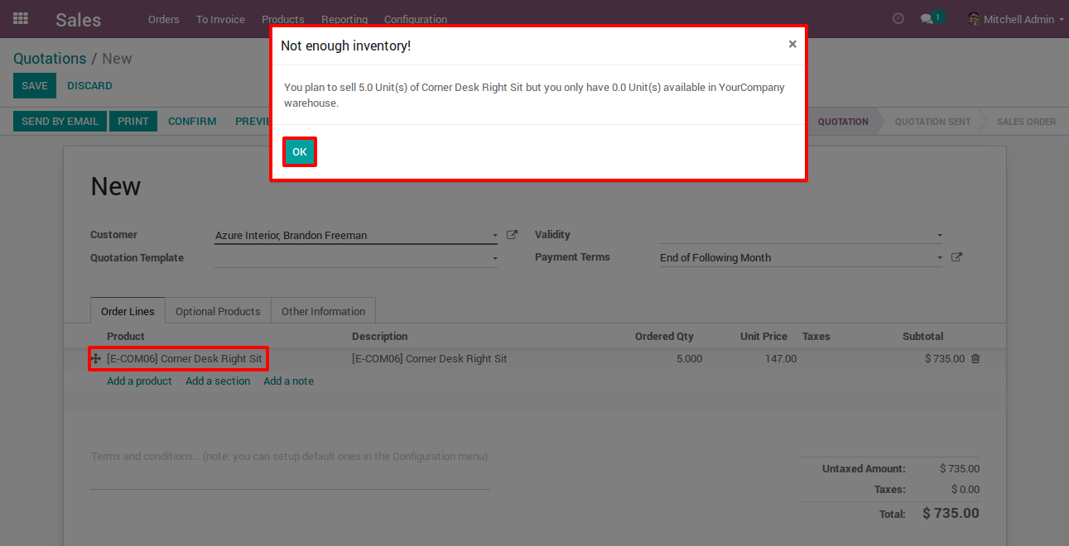The width and height of the screenshot is (1069, 546).
Task: Confirm the inventory warning with OK
Action: click(300, 152)
